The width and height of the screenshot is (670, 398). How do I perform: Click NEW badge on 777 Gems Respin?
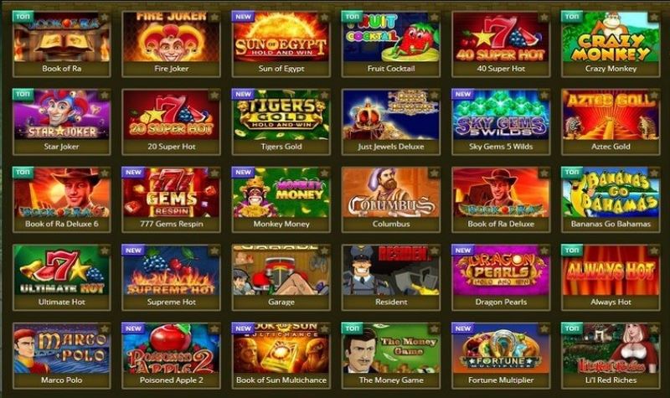point(133,172)
